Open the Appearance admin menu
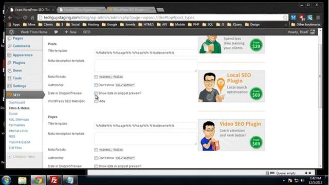This screenshot has width=329, height=185. pos(23,55)
